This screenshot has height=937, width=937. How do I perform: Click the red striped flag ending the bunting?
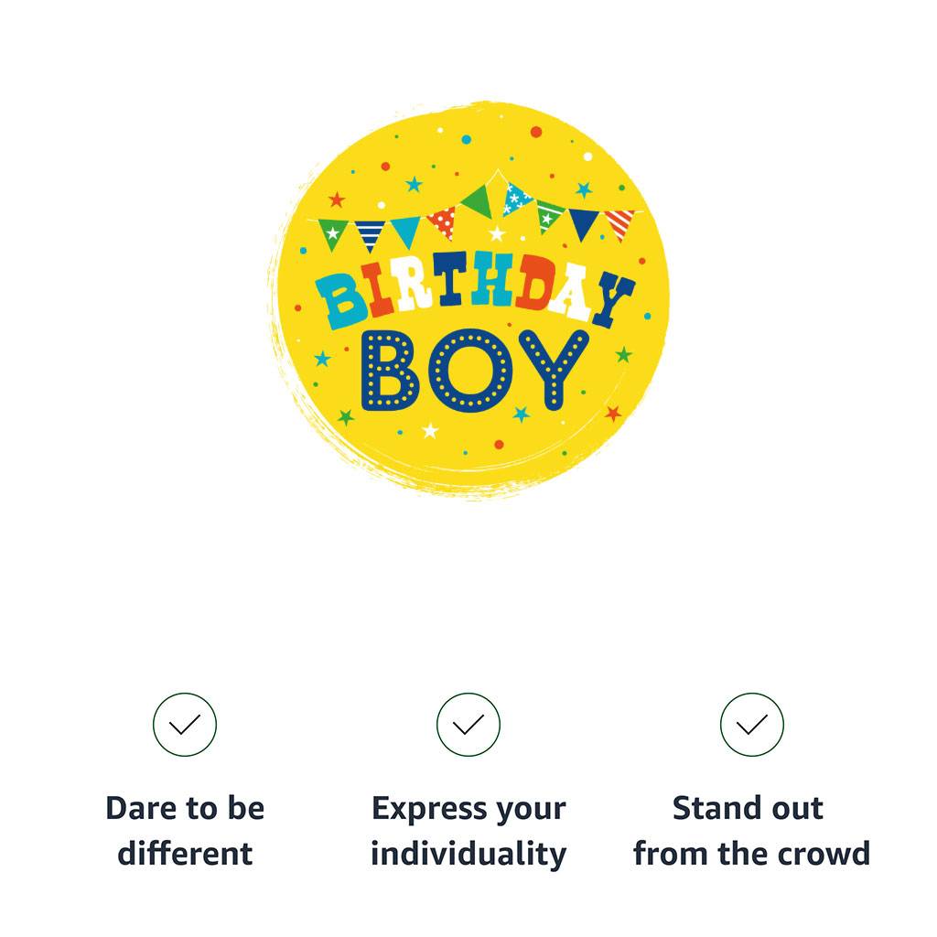tap(619, 222)
